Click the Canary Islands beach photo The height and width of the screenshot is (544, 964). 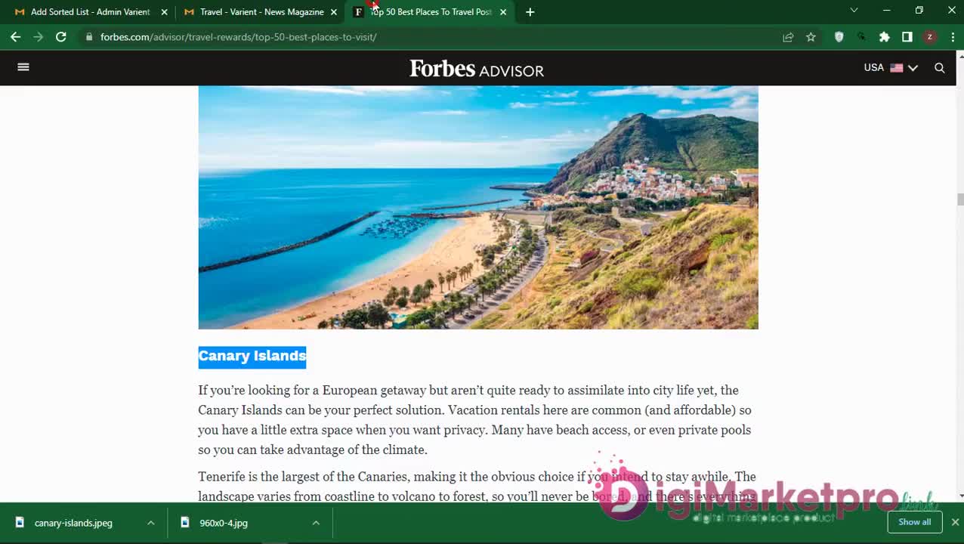478,207
